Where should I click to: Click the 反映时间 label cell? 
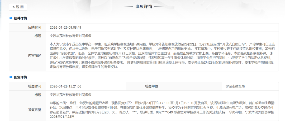[x=35, y=28]
